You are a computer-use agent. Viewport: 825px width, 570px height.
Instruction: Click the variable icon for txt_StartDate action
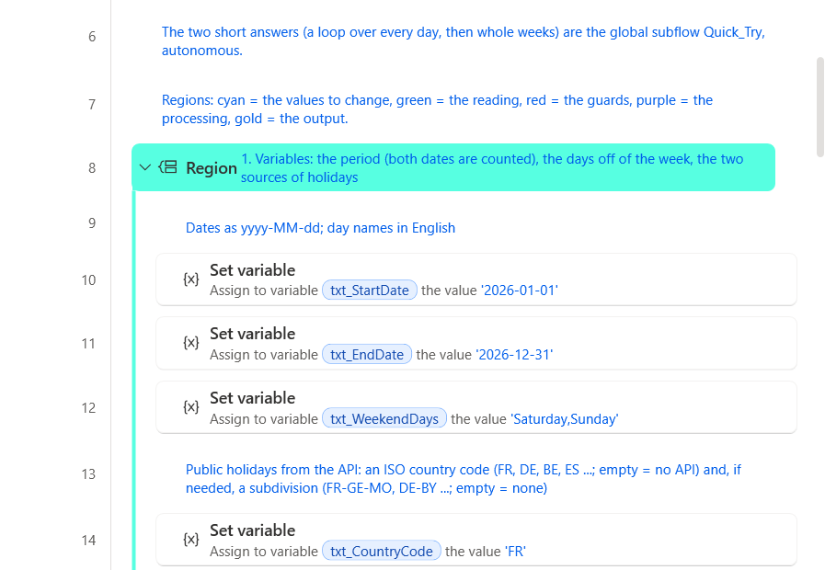point(191,279)
